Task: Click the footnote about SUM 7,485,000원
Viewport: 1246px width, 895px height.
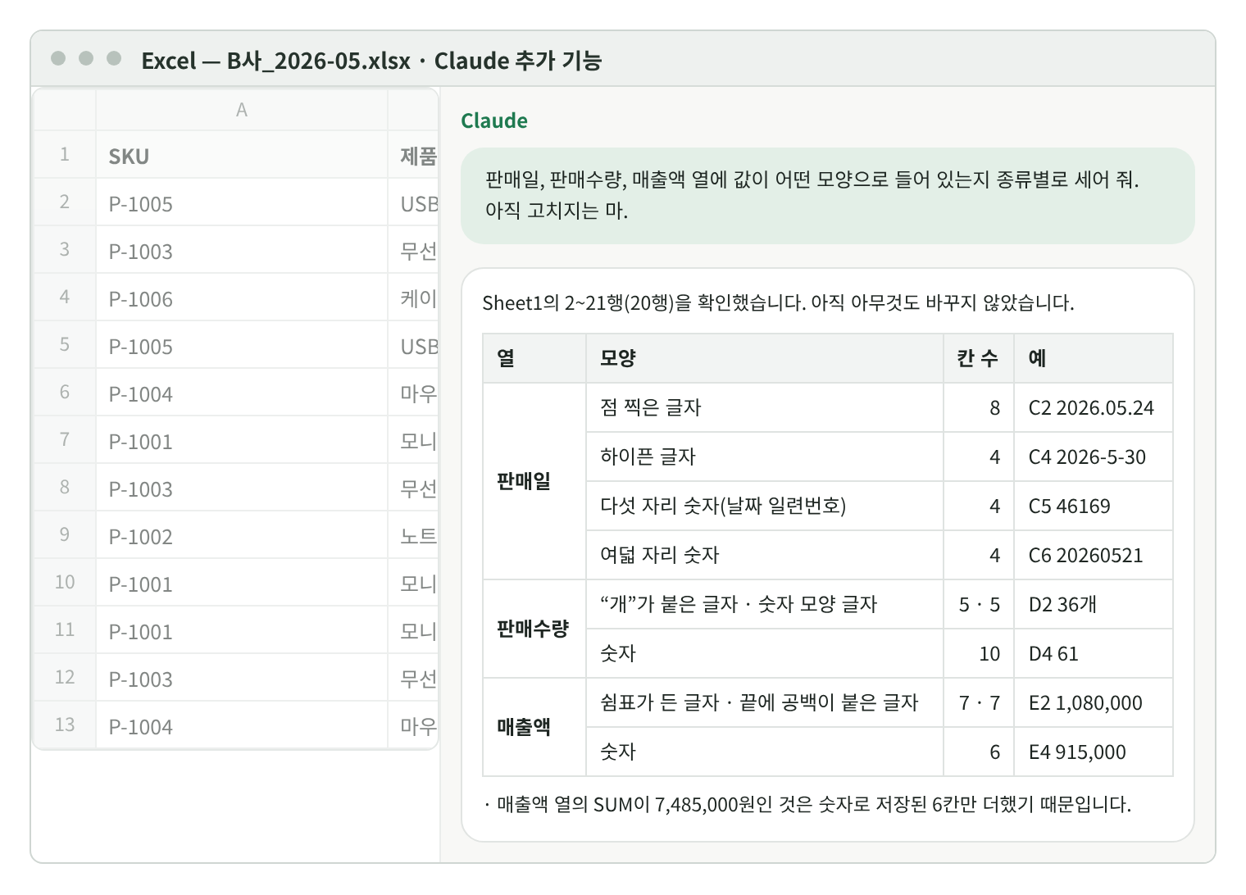Action: click(807, 804)
